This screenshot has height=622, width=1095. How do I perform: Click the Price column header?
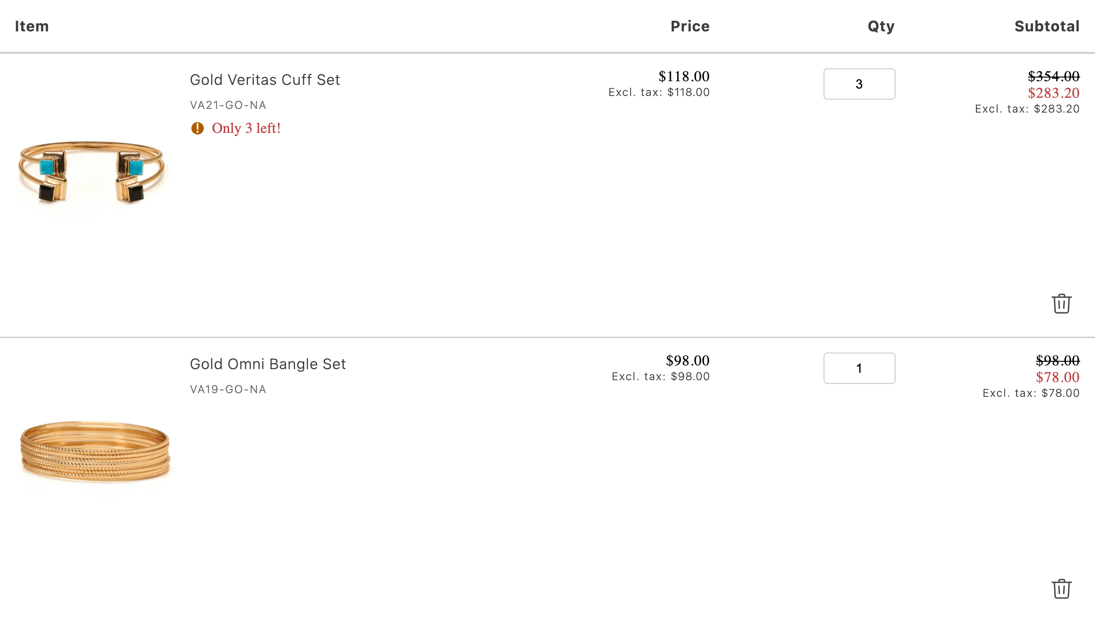(x=690, y=26)
